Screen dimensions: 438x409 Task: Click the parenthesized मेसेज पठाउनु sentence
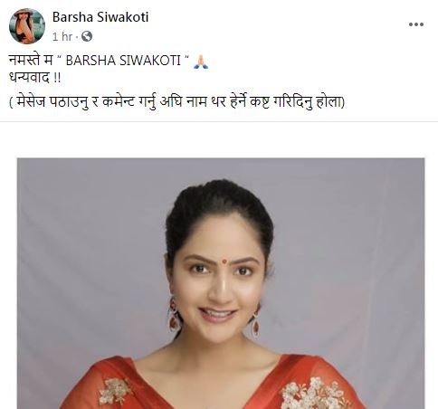176,102
